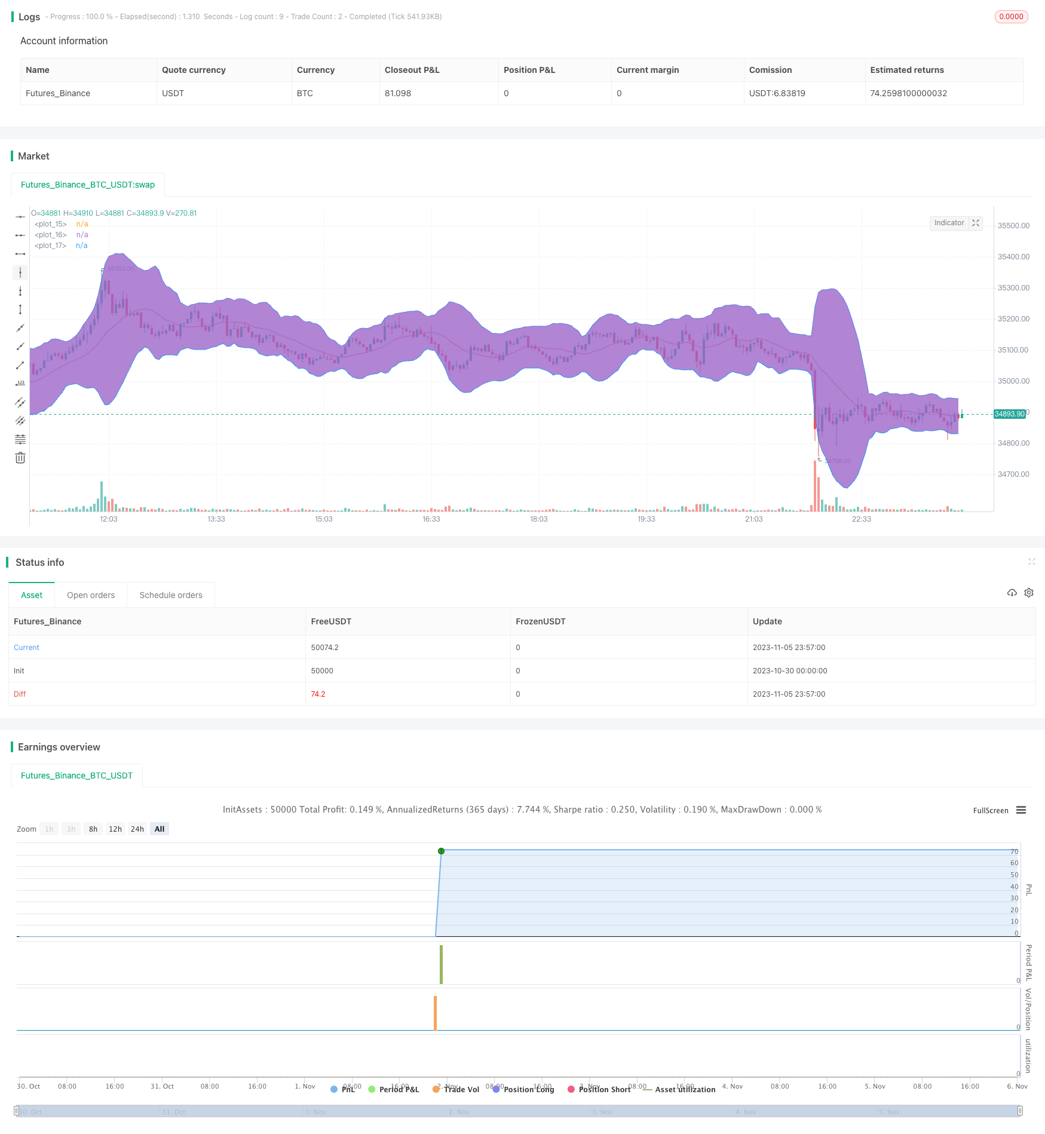This screenshot has width=1045, height=1134.
Task: Delete all drawings with trash icon
Action: tap(20, 458)
